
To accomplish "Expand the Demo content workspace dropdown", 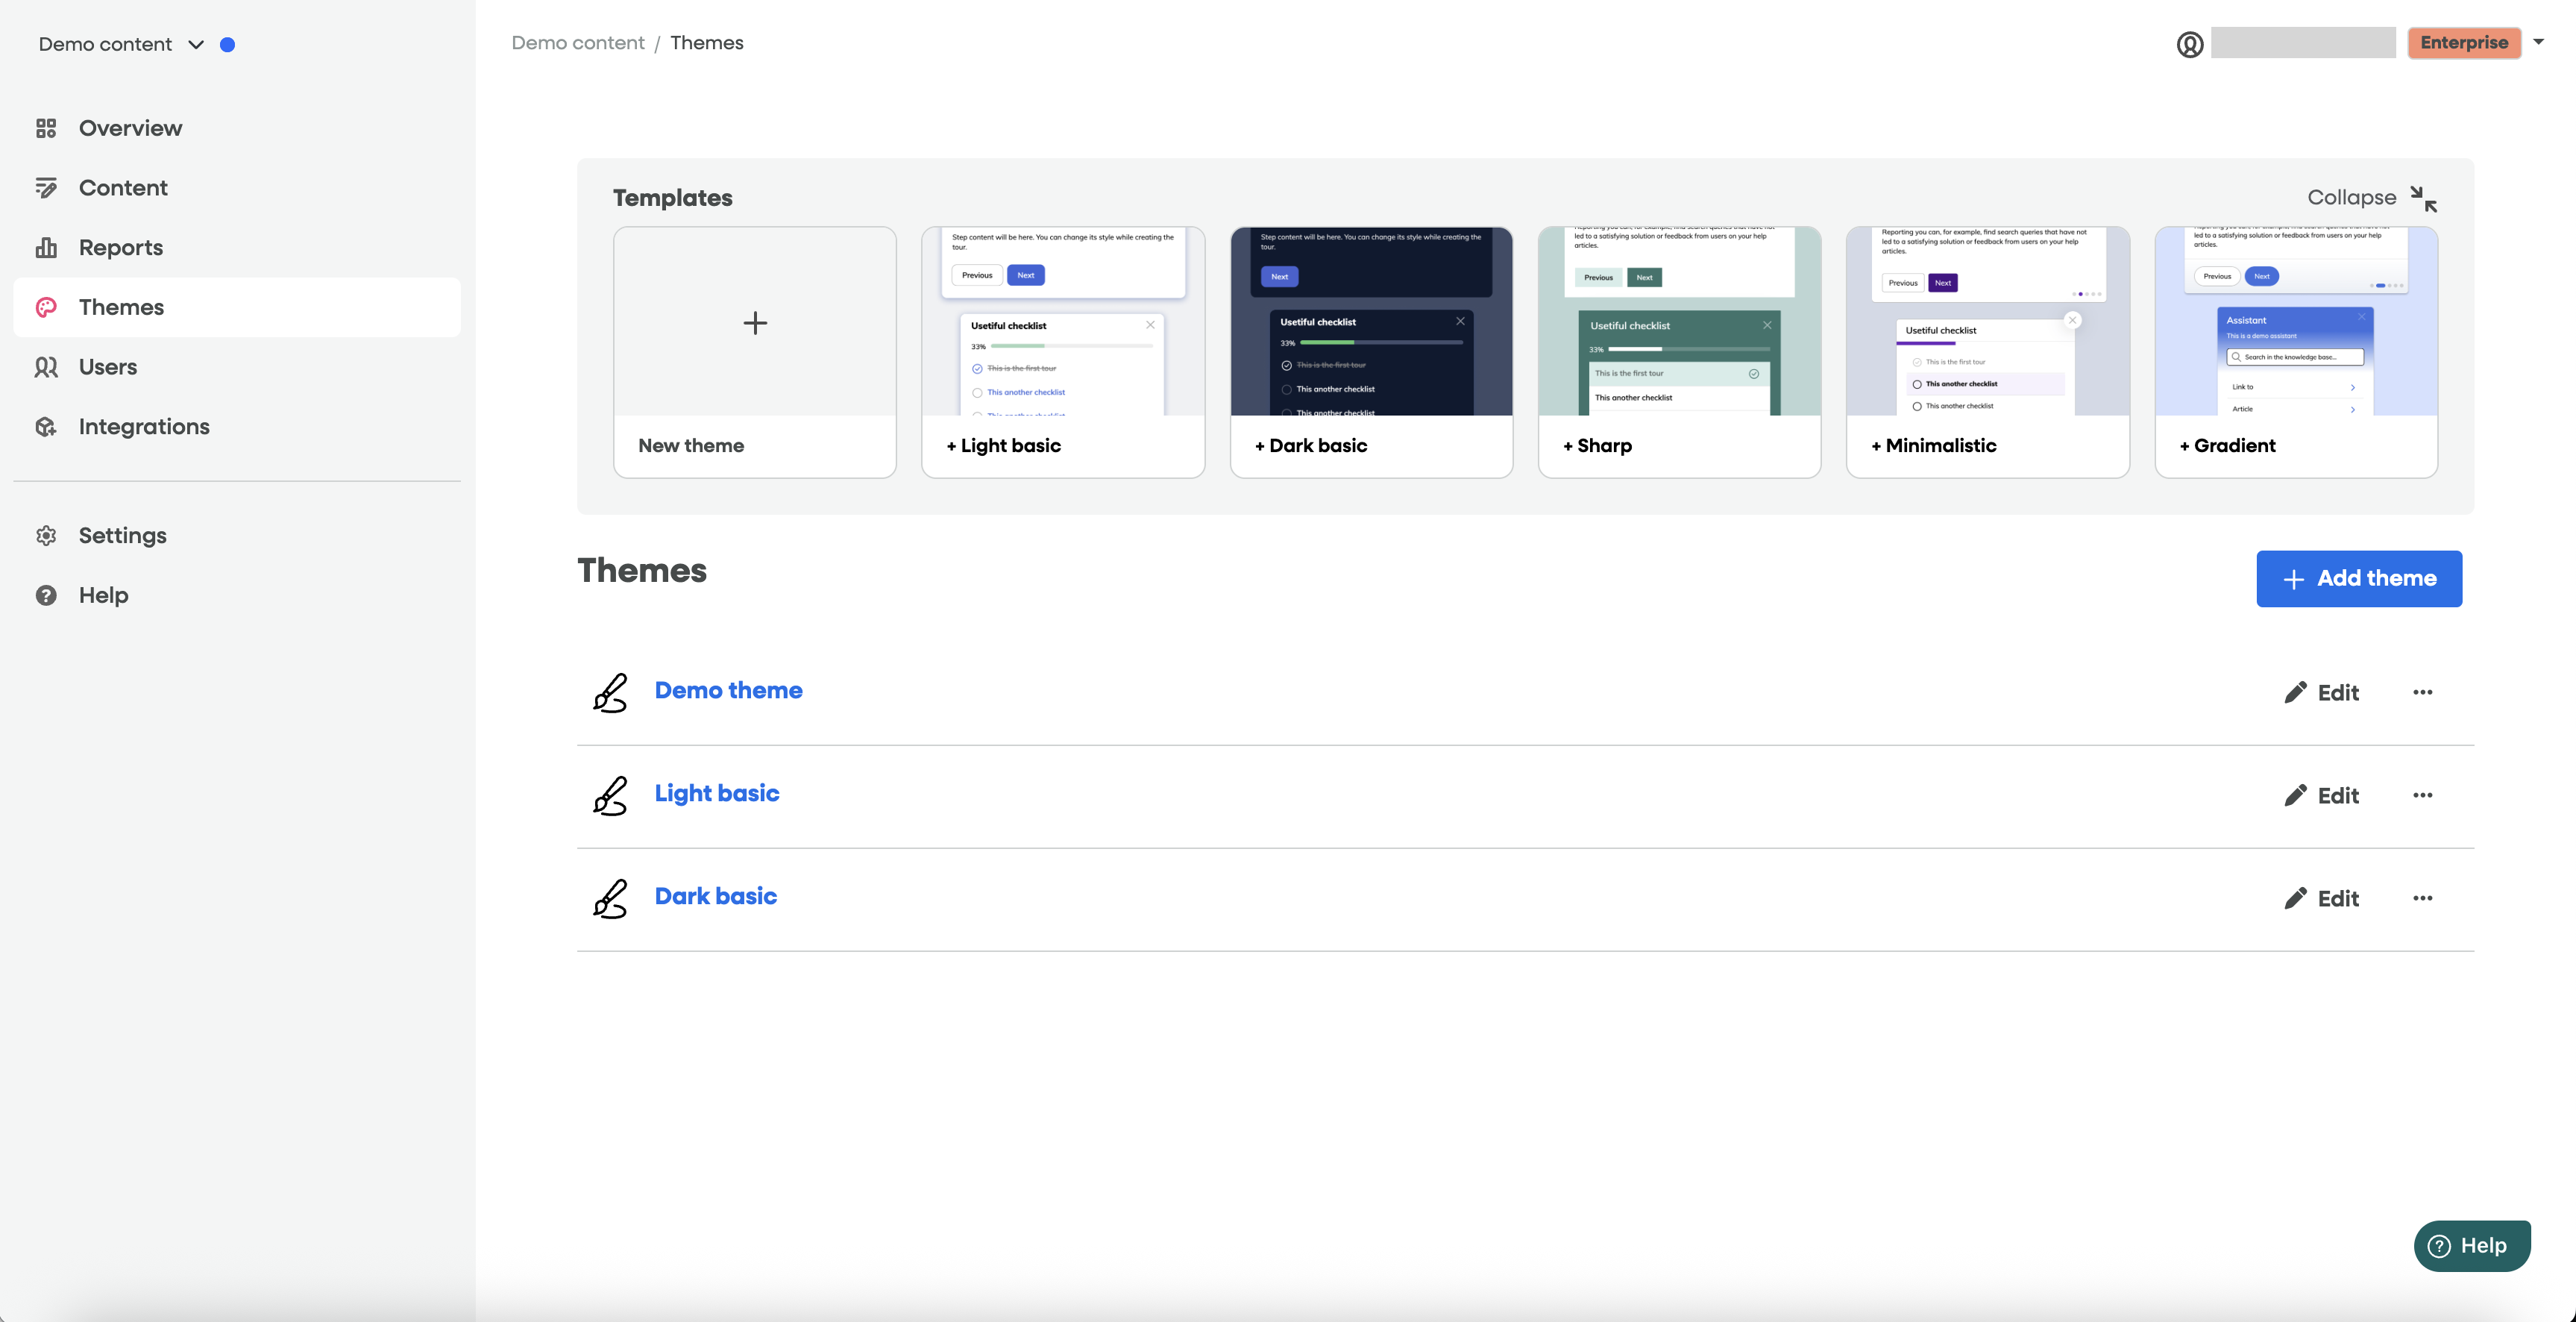I will [x=196, y=44].
